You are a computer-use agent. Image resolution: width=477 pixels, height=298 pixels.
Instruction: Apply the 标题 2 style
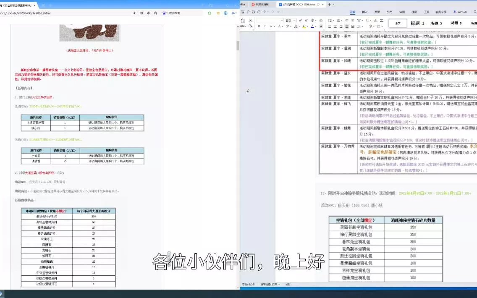click(437, 23)
